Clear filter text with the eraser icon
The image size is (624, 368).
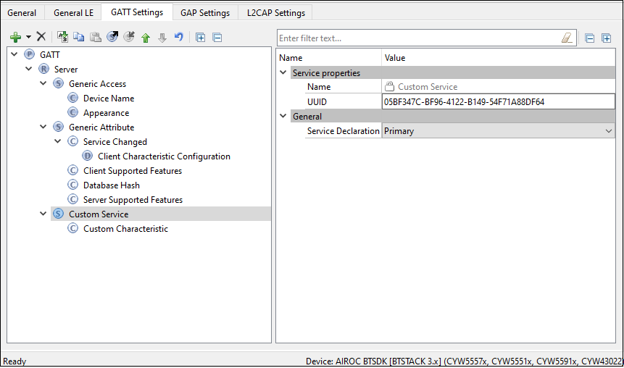click(567, 38)
